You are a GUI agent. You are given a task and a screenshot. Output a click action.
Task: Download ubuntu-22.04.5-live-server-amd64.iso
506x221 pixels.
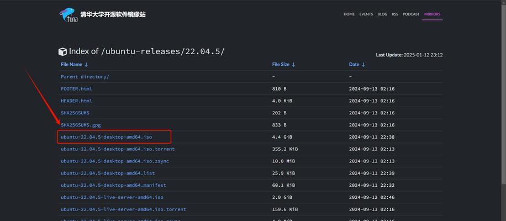point(112,197)
